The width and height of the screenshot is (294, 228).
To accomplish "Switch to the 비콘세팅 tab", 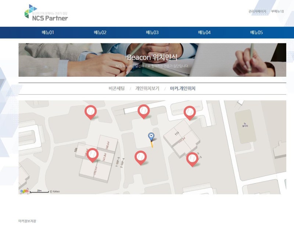I will click(x=116, y=88).
